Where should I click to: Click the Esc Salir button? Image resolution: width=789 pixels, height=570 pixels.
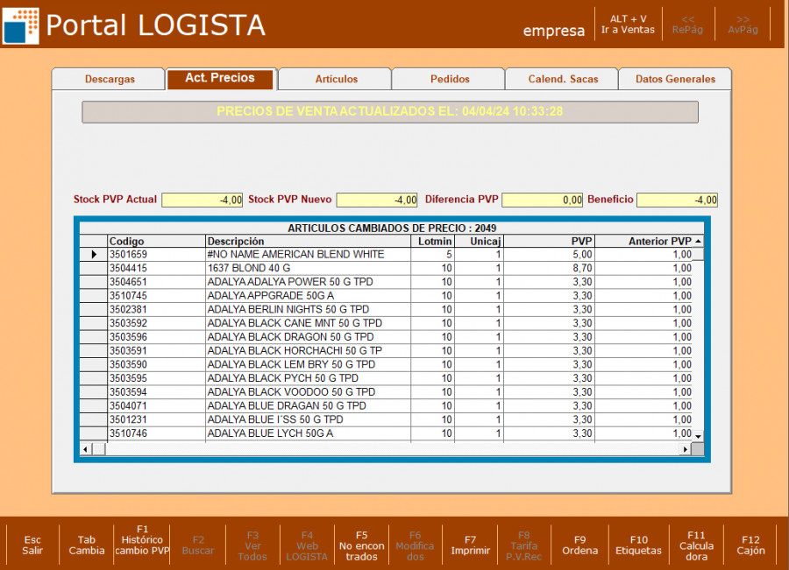pos(32,545)
